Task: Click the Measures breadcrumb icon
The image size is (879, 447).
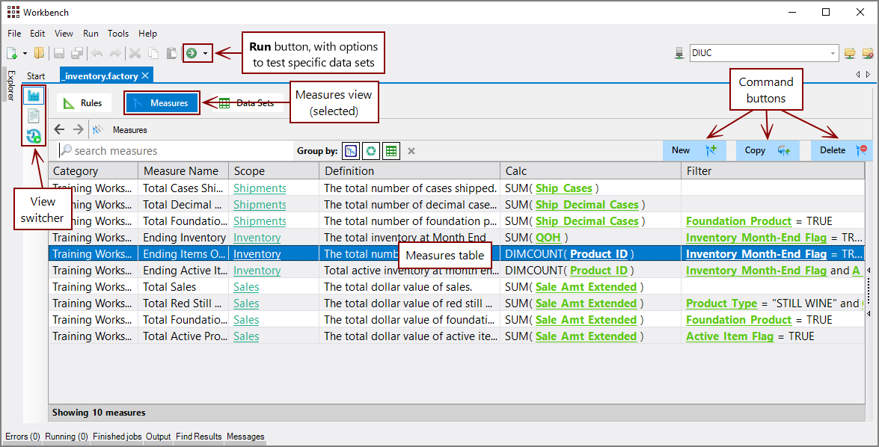Action: pos(97,129)
